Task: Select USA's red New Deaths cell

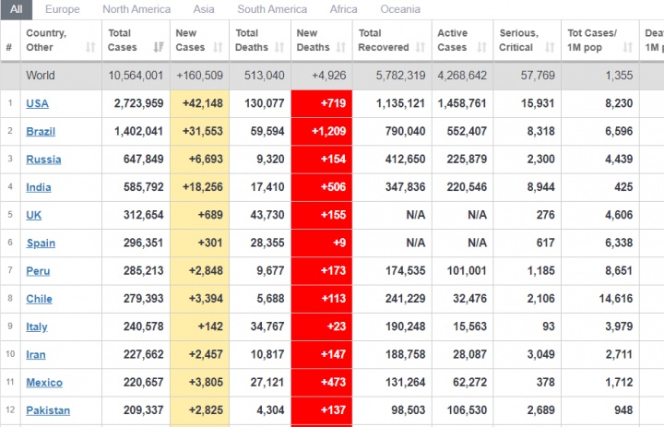Action: pyautogui.click(x=321, y=103)
